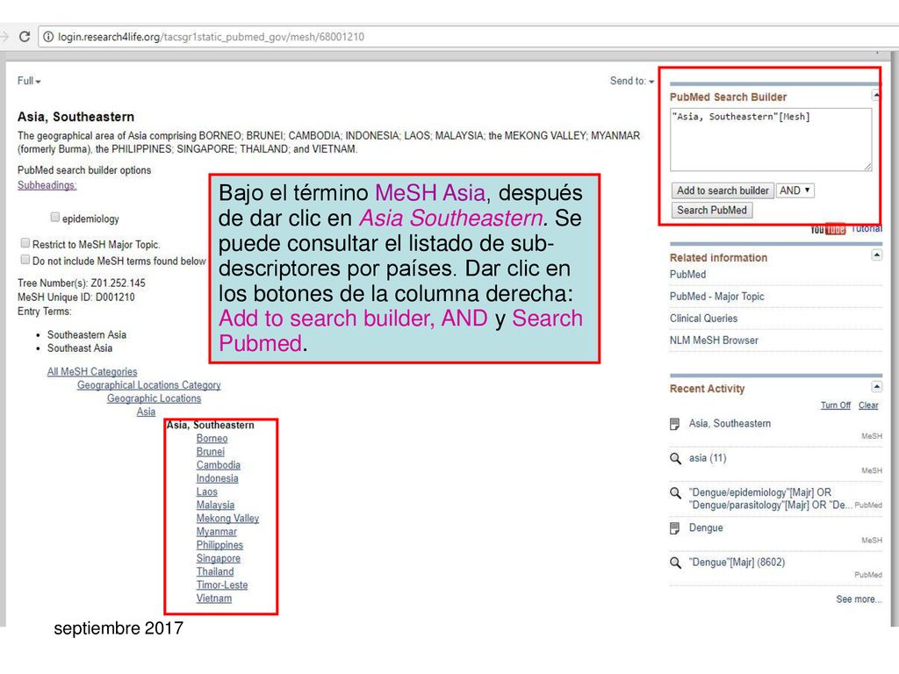
Task: Open the Full display format dropdown
Action: click(29, 81)
